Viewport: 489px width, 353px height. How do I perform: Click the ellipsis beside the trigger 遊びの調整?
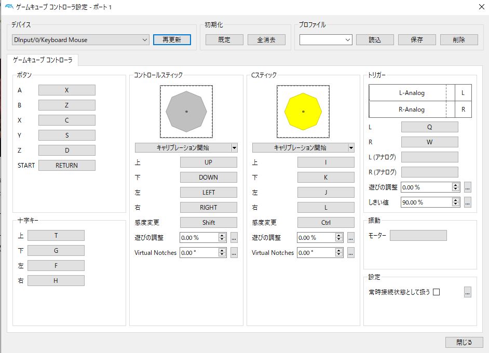[467, 187]
